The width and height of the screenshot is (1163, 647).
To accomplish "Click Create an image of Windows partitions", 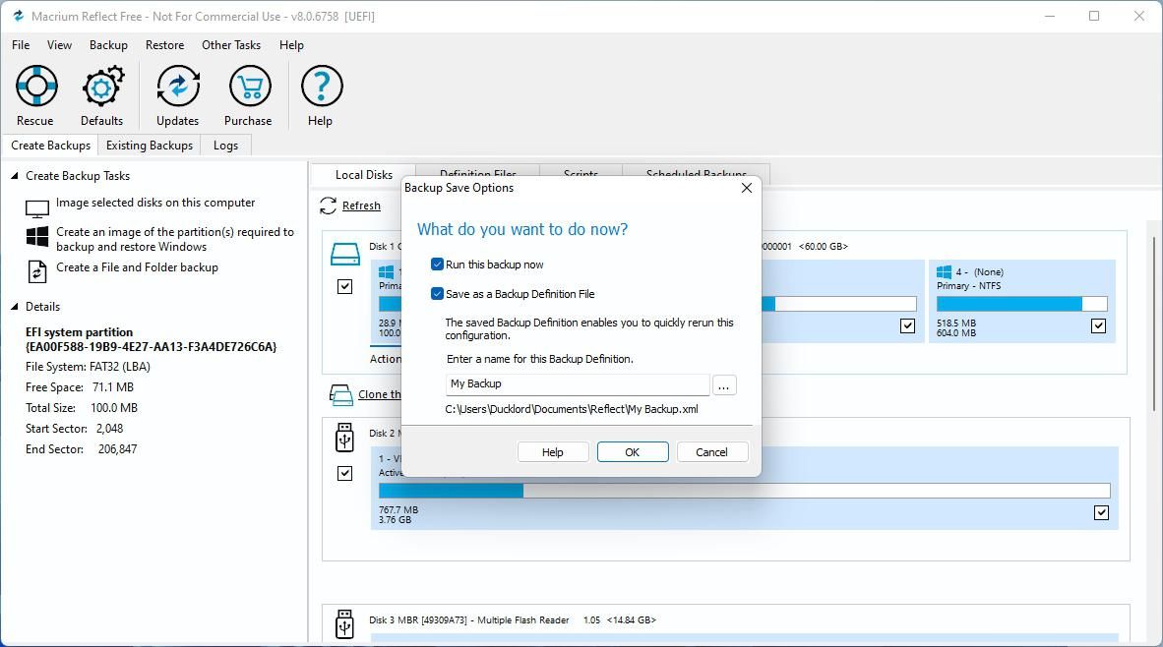I will coord(175,239).
